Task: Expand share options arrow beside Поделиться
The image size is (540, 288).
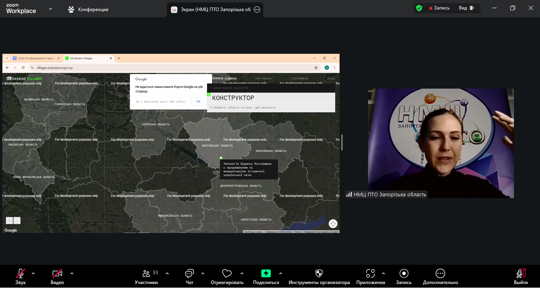Action: point(281,273)
